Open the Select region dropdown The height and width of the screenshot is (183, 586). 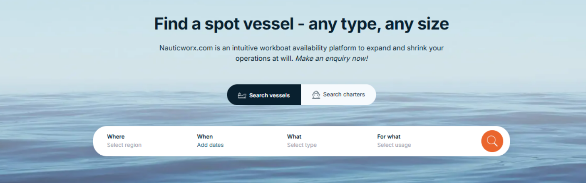124,145
